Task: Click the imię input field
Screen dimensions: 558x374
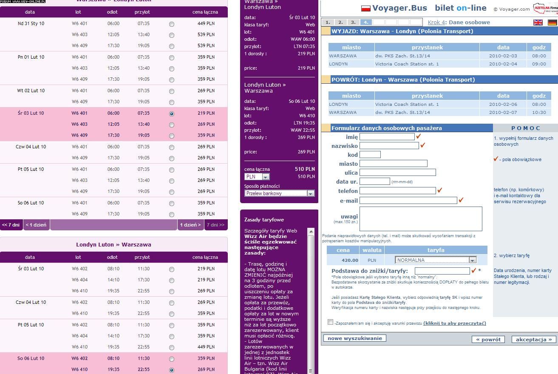Action: point(387,136)
